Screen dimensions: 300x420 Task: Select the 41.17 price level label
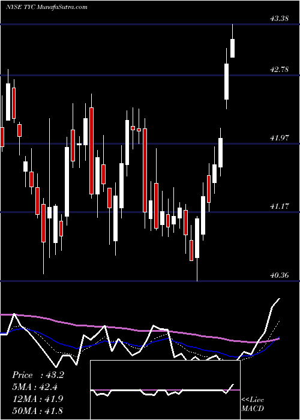[279, 206]
